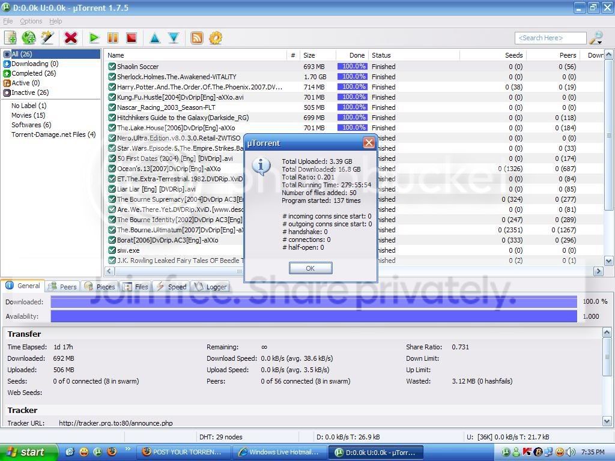Screen dimensions: 615x461
Task: Sort torrents by Status column header
Action: [414, 55]
